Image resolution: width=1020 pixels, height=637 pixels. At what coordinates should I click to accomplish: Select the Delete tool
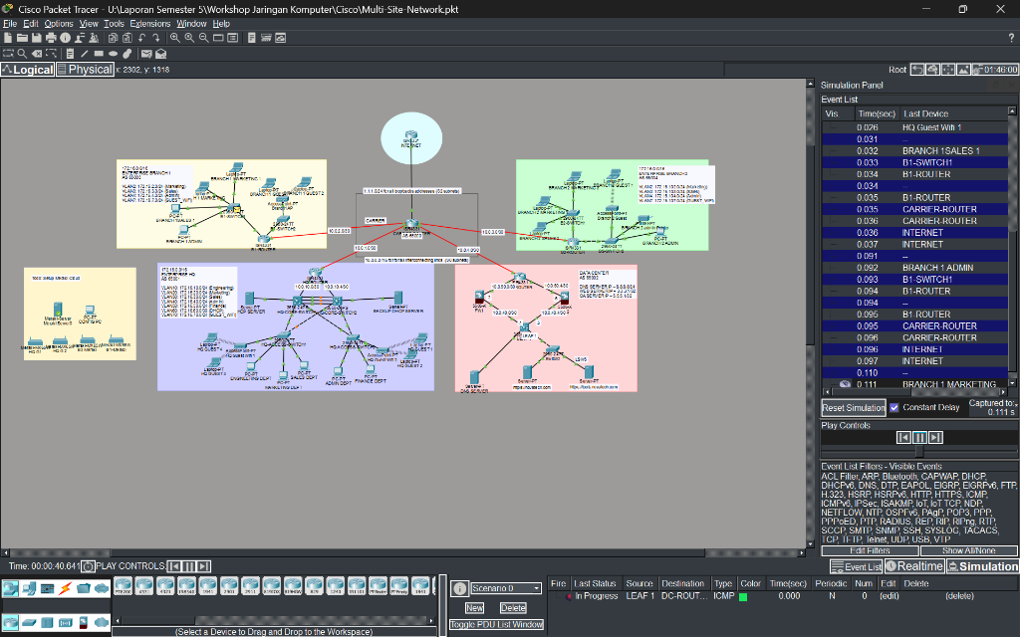(37, 54)
